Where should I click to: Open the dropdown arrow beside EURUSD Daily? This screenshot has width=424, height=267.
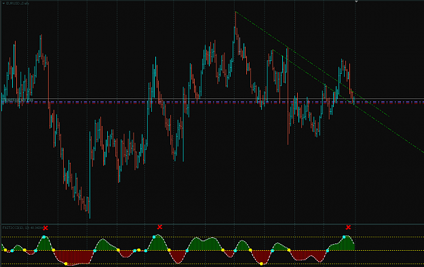(3, 3)
